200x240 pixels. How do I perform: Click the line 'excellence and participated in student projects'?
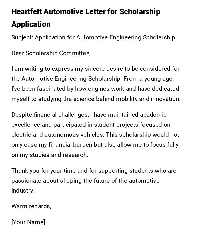point(91,125)
